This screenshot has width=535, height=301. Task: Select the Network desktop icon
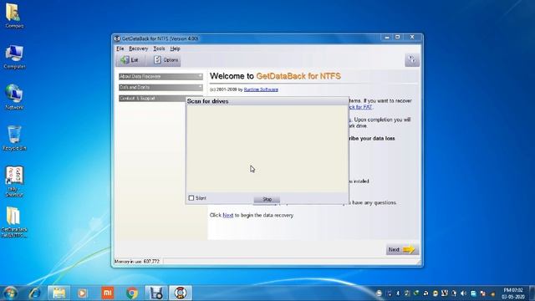pos(14,97)
